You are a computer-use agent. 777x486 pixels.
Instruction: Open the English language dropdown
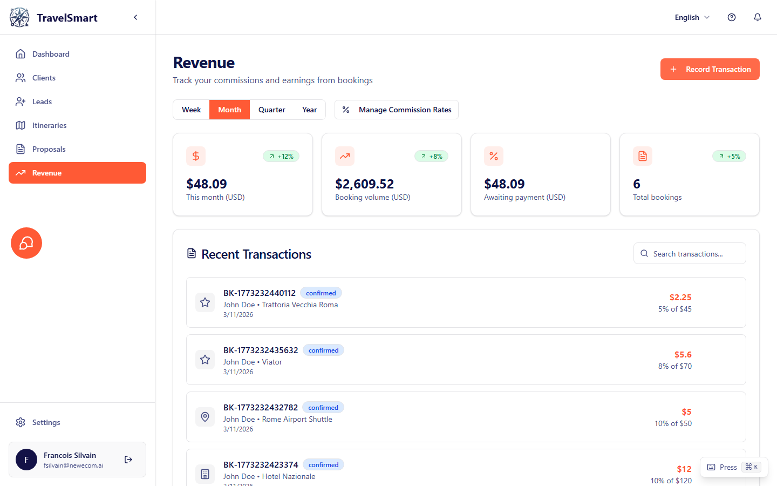[x=691, y=17]
